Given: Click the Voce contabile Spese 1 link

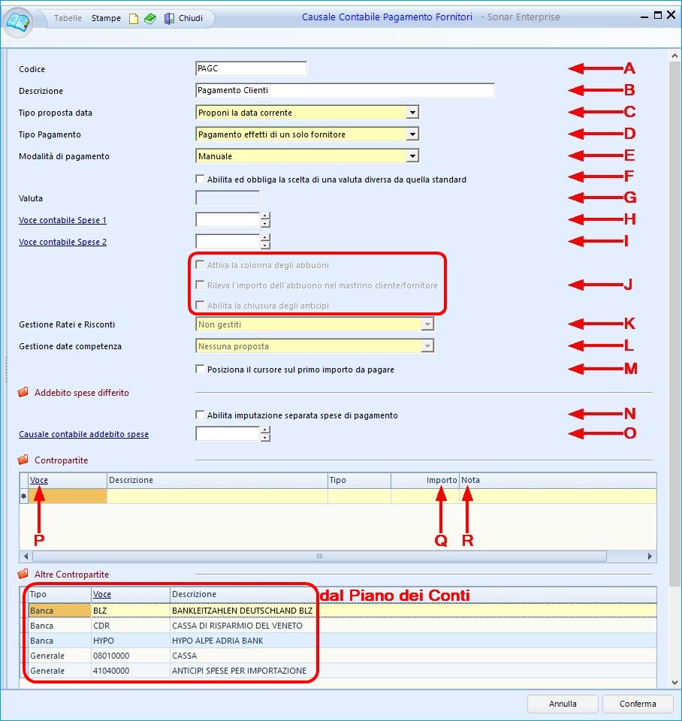Looking at the screenshot, I should (x=62, y=221).
